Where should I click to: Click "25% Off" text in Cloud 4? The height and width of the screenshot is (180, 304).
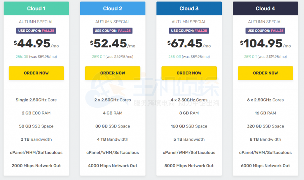(x=250, y=57)
